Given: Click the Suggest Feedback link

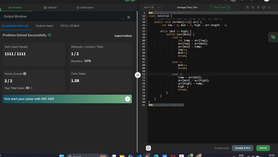Looking at the screenshot, I should (x=123, y=36).
